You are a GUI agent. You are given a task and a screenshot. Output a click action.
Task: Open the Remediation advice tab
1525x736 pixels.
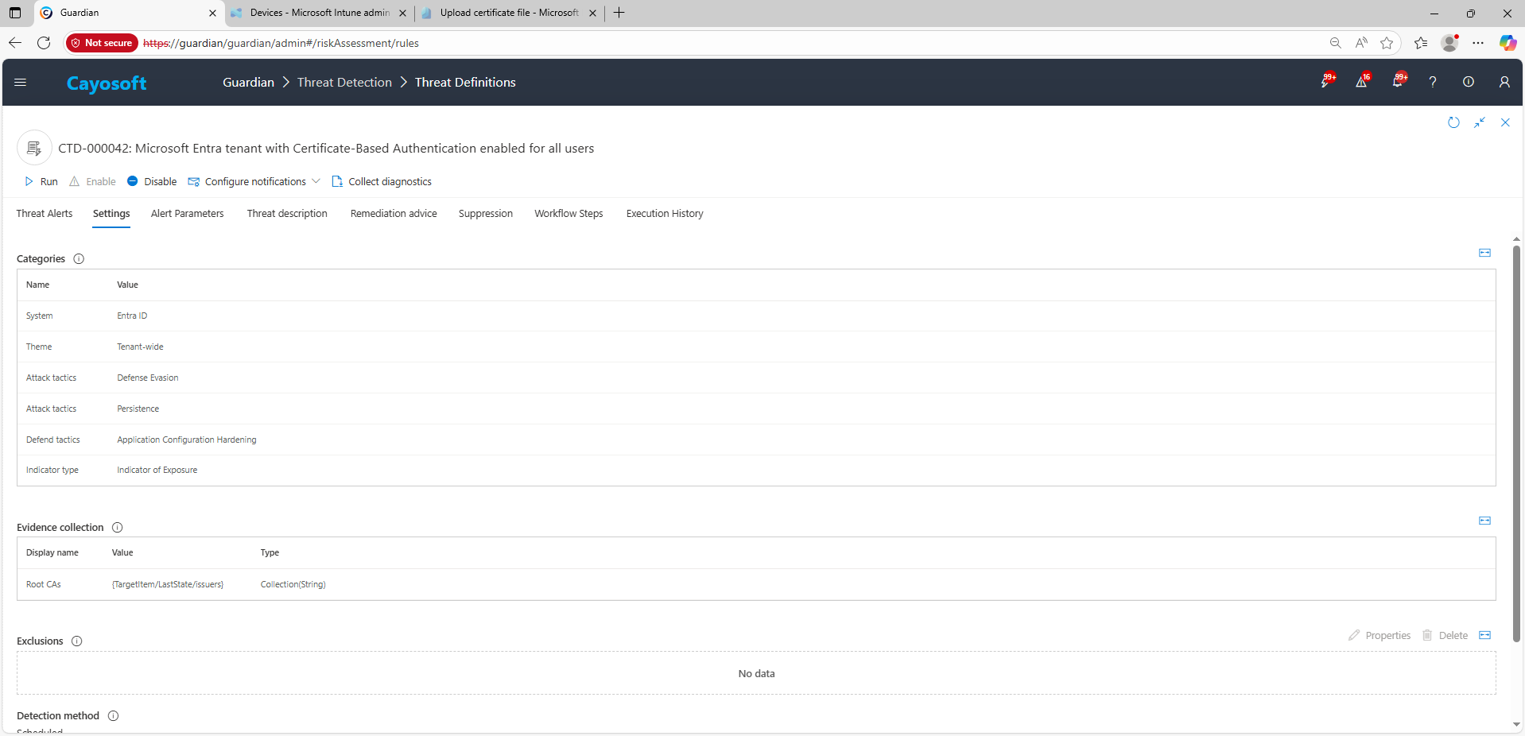click(394, 214)
